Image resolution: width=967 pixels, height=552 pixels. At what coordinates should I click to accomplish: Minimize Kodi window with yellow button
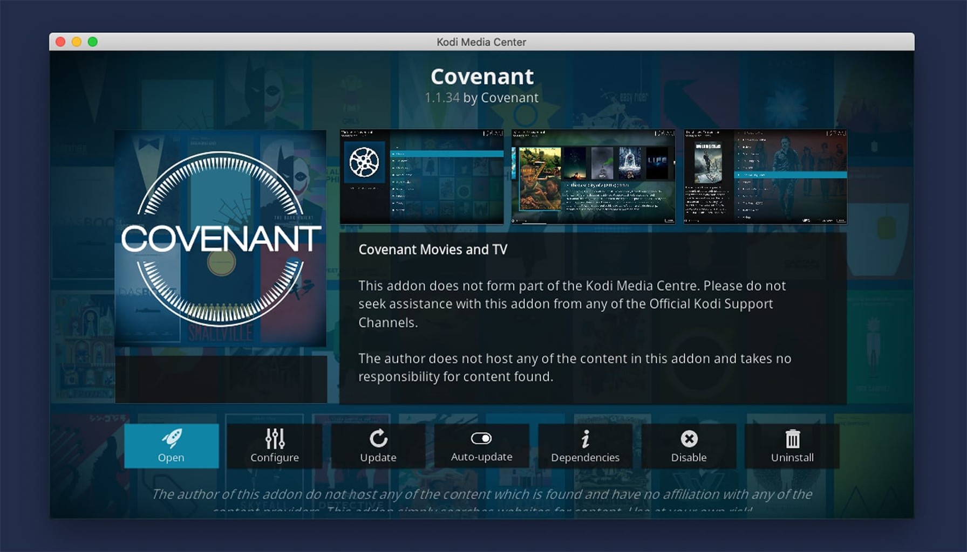click(77, 42)
